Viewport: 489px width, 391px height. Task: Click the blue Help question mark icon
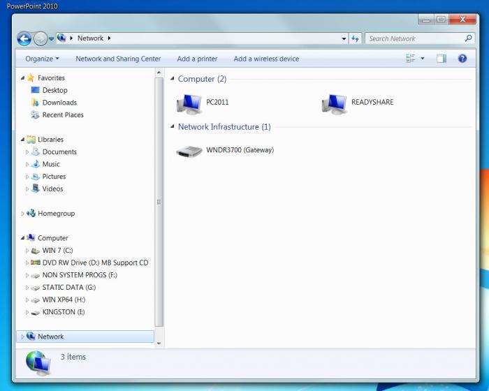click(462, 59)
